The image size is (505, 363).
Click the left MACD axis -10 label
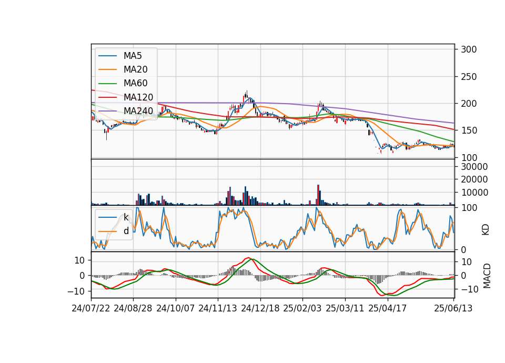pyautogui.click(x=76, y=291)
